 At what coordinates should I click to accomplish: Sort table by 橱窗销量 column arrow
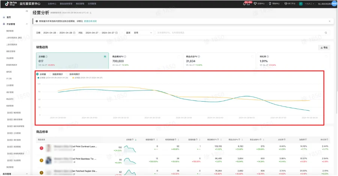click(x=157, y=140)
